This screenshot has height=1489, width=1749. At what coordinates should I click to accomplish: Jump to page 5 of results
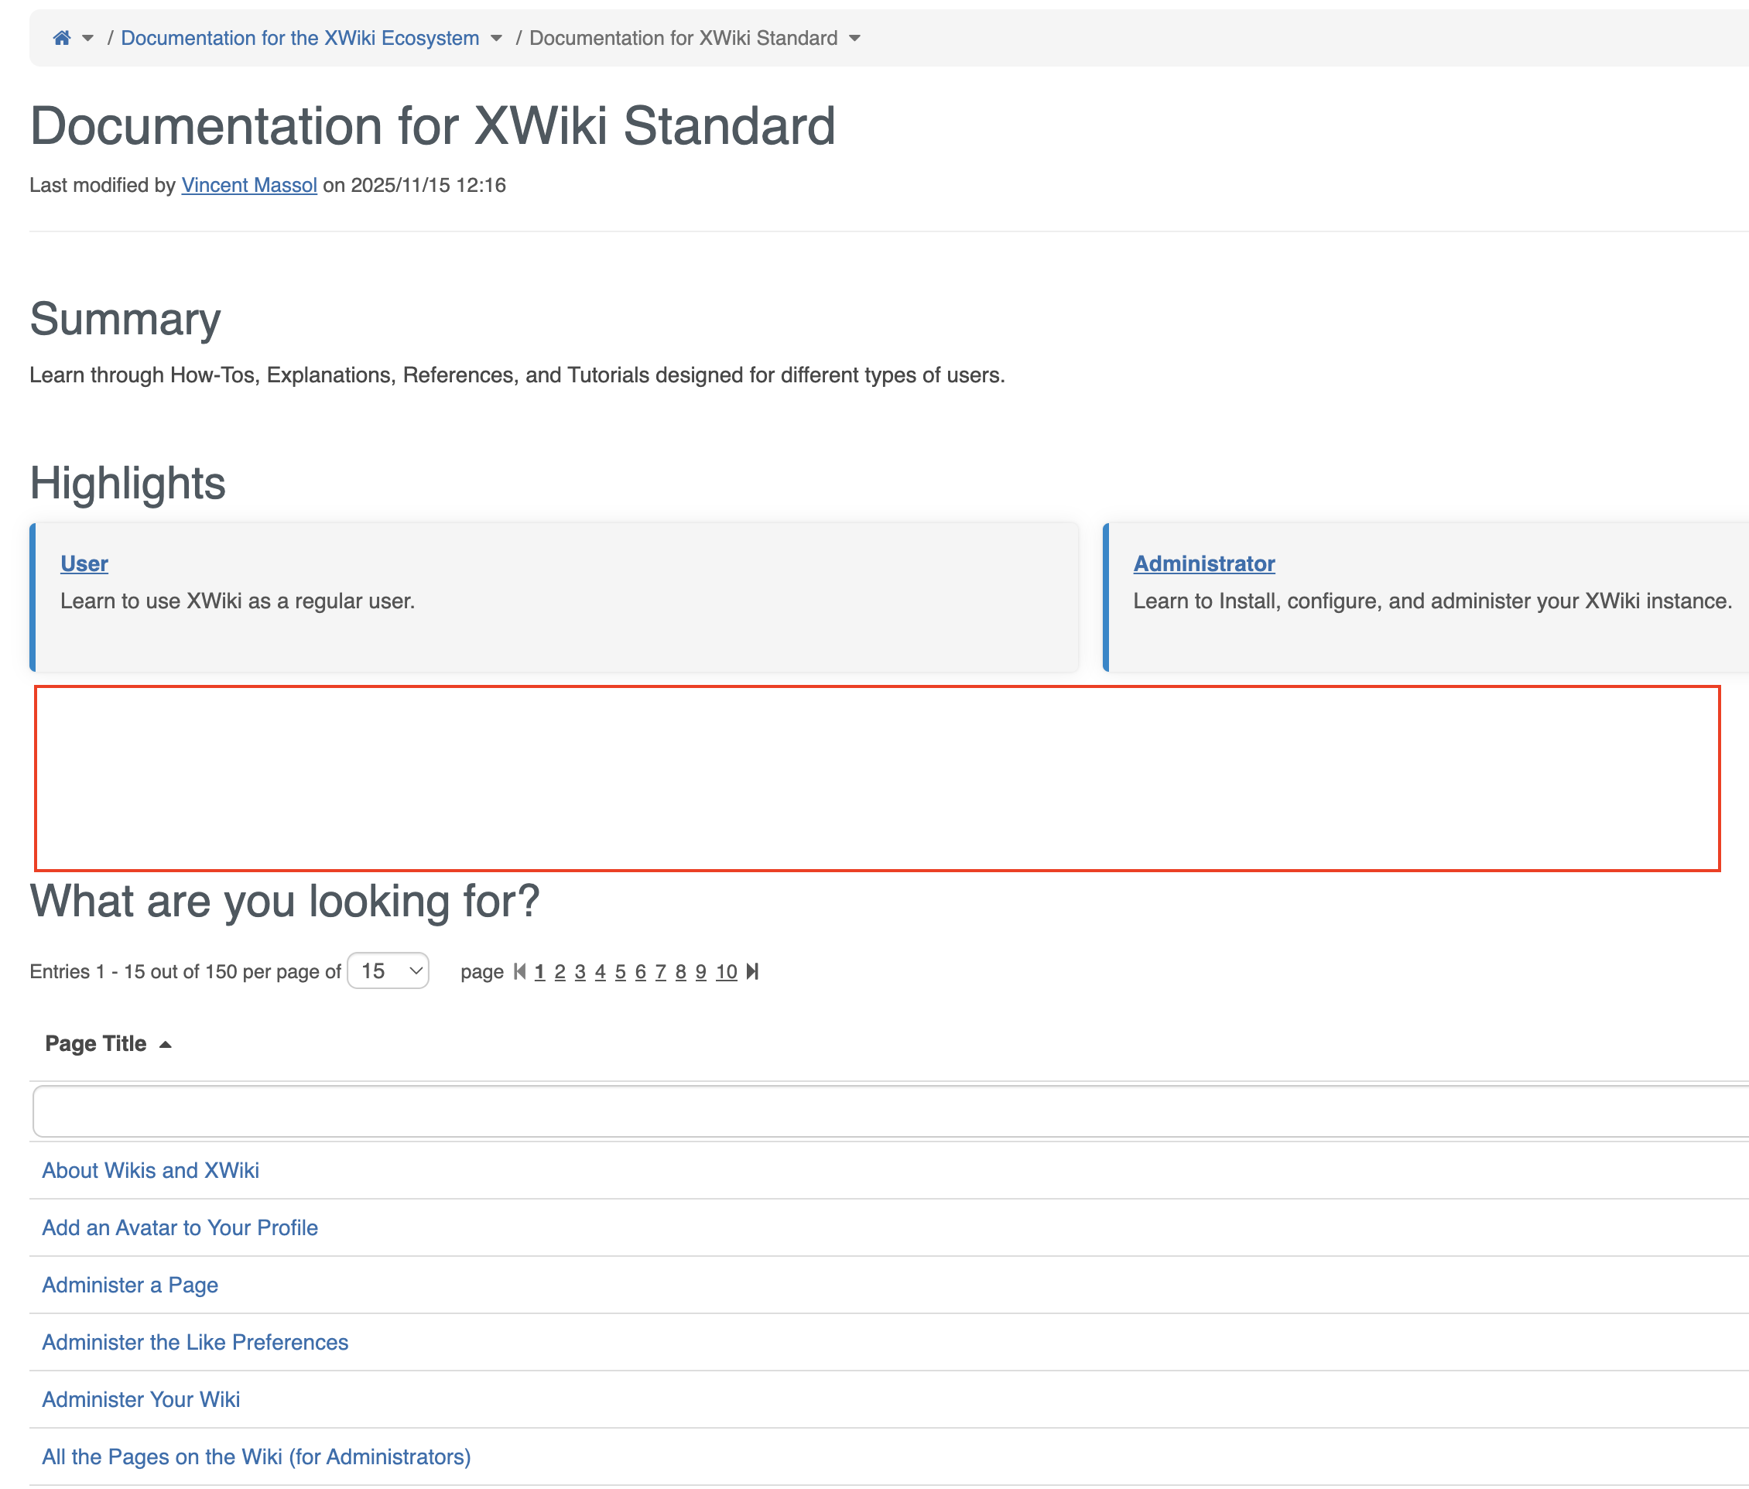coord(621,971)
